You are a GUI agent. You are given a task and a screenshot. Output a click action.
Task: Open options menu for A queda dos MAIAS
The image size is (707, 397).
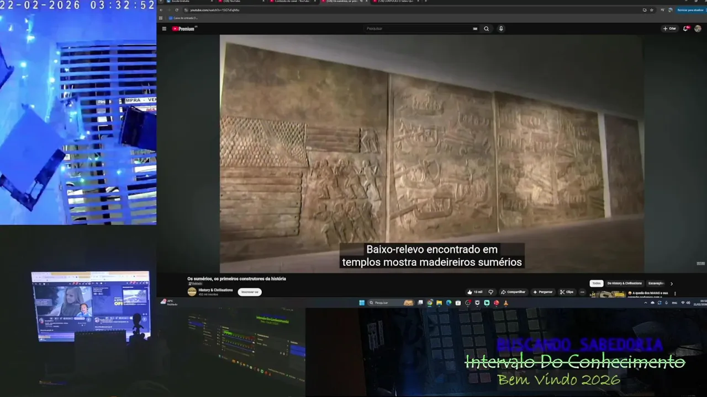(x=675, y=293)
